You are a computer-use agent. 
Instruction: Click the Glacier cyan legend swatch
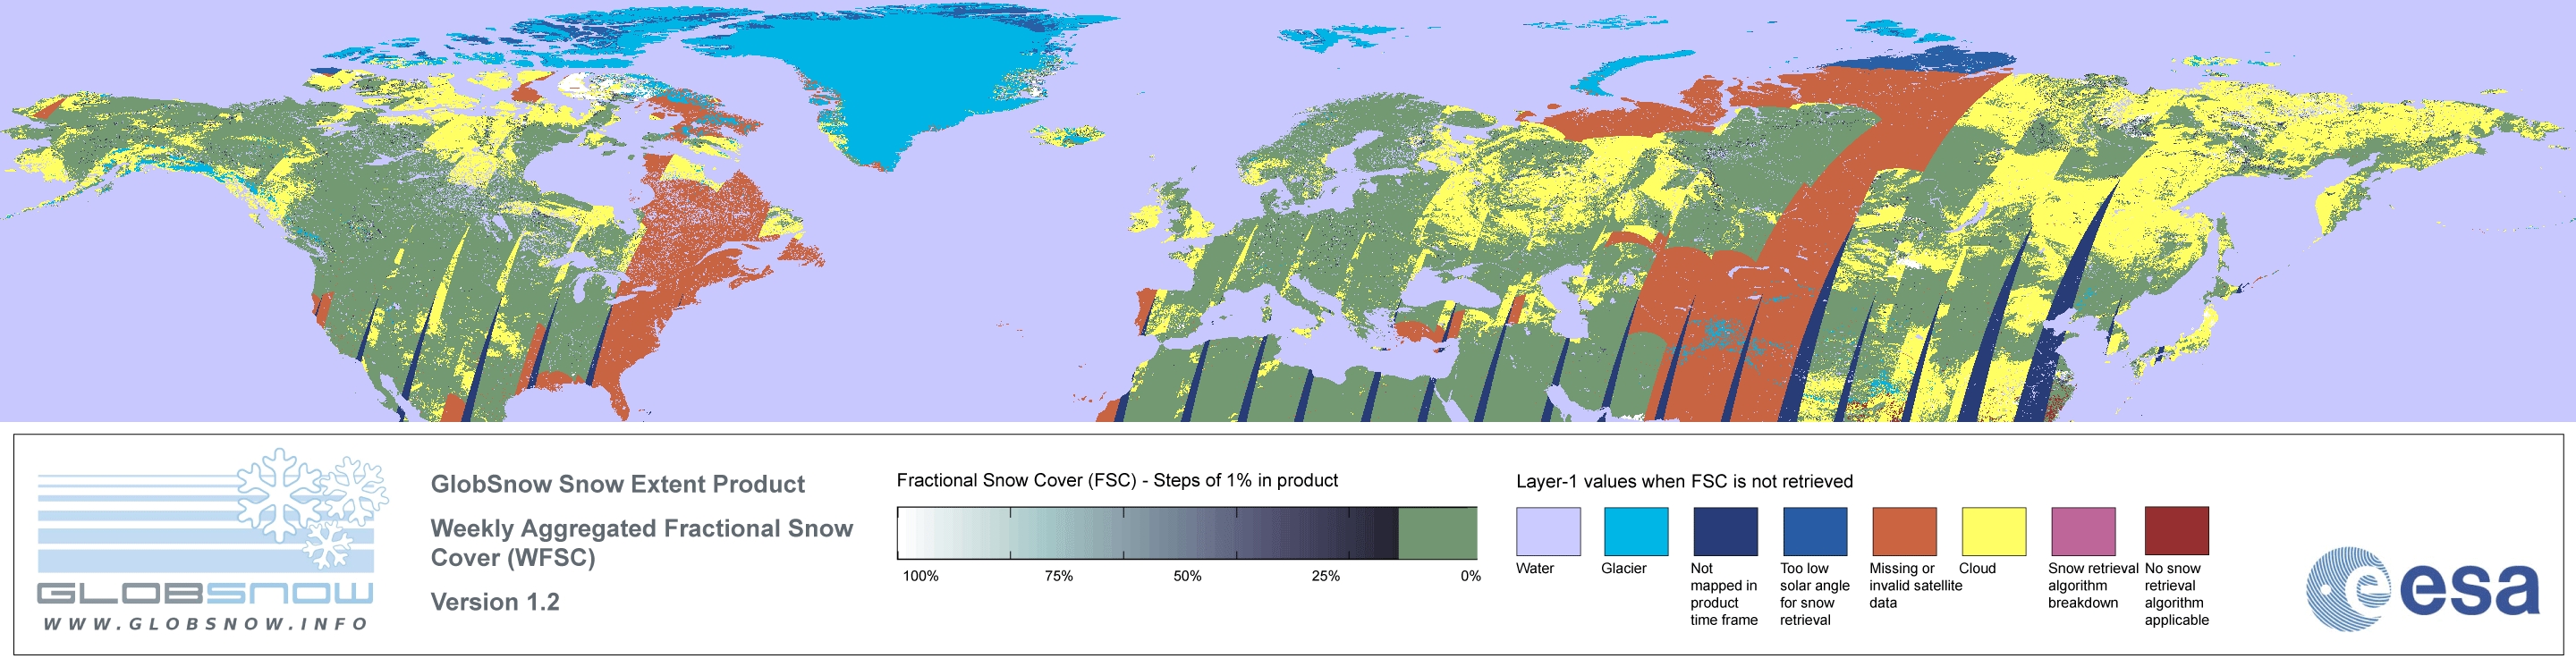click(x=1636, y=531)
